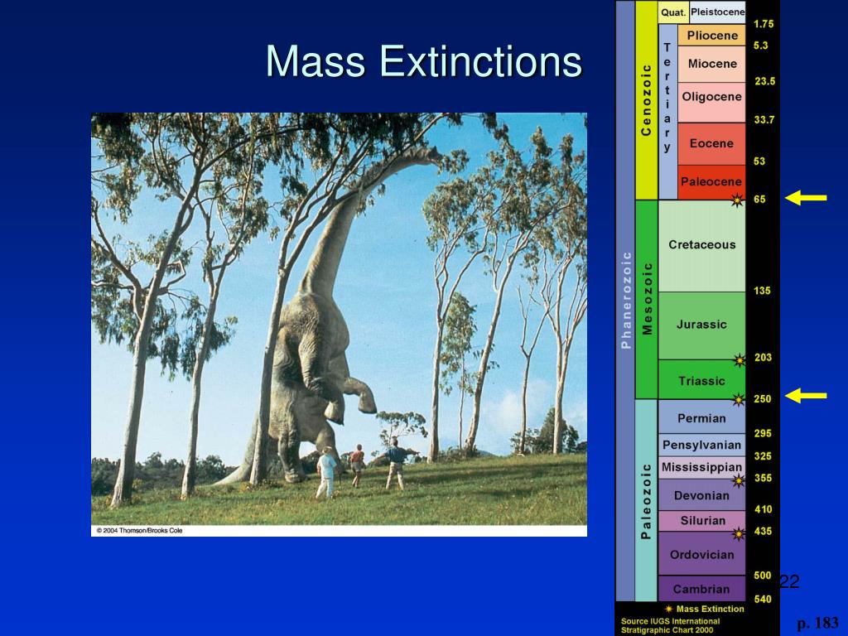Click the Pliocene epoch cell
The height and width of the screenshot is (636, 848).
coord(711,35)
